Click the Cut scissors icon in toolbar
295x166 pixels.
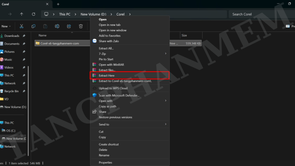click(21, 26)
